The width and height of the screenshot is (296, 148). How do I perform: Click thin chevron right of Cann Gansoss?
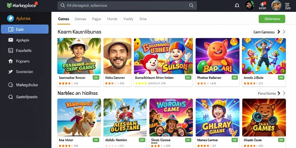tap(284, 32)
